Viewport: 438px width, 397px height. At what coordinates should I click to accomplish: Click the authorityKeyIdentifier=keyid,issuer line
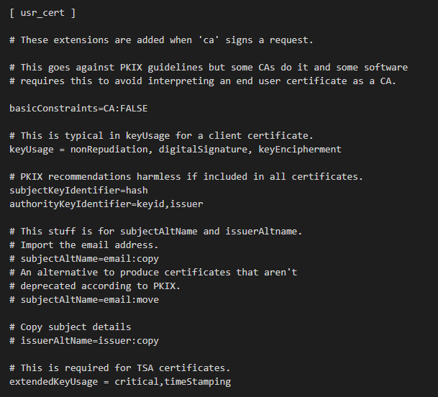pyautogui.click(x=106, y=204)
